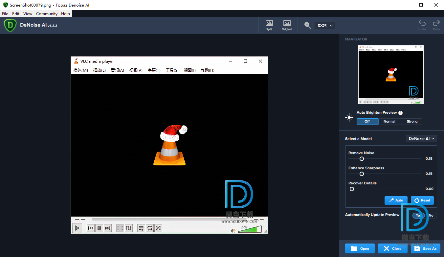The image size is (444, 257).
Task: Click the DeNoise AI shield logo
Action: coord(10,25)
